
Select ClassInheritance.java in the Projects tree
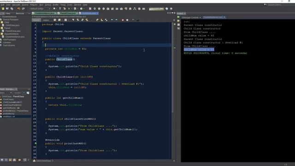point(15,37)
